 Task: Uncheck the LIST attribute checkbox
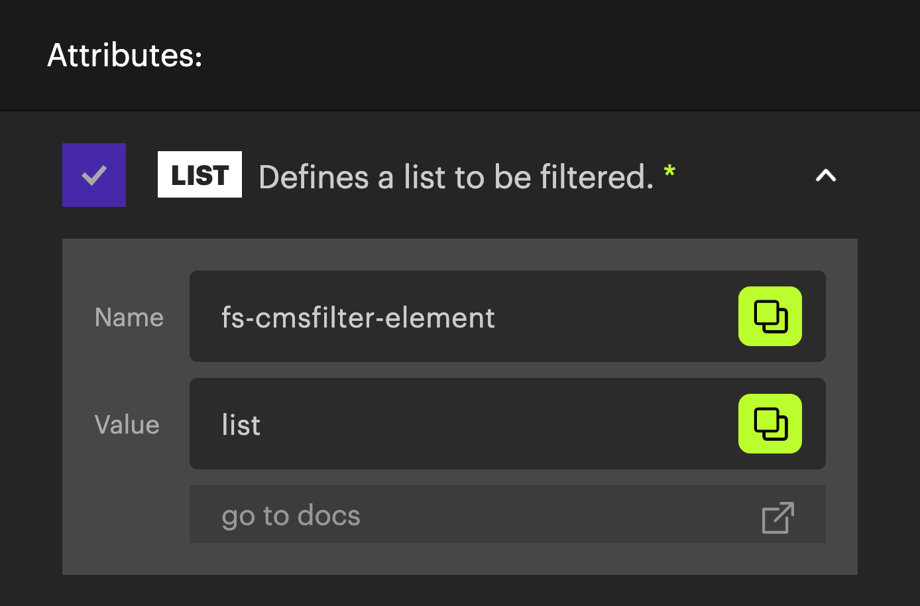pyautogui.click(x=94, y=175)
